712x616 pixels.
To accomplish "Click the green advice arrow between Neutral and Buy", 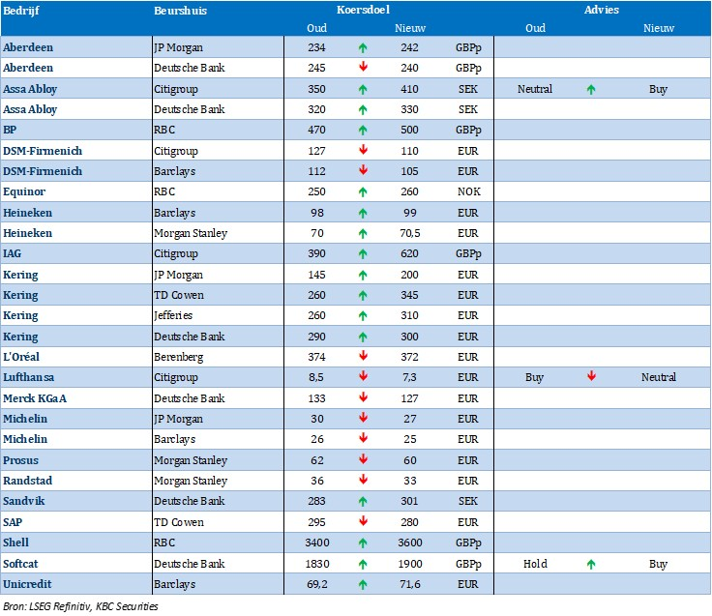I will 591,89.
